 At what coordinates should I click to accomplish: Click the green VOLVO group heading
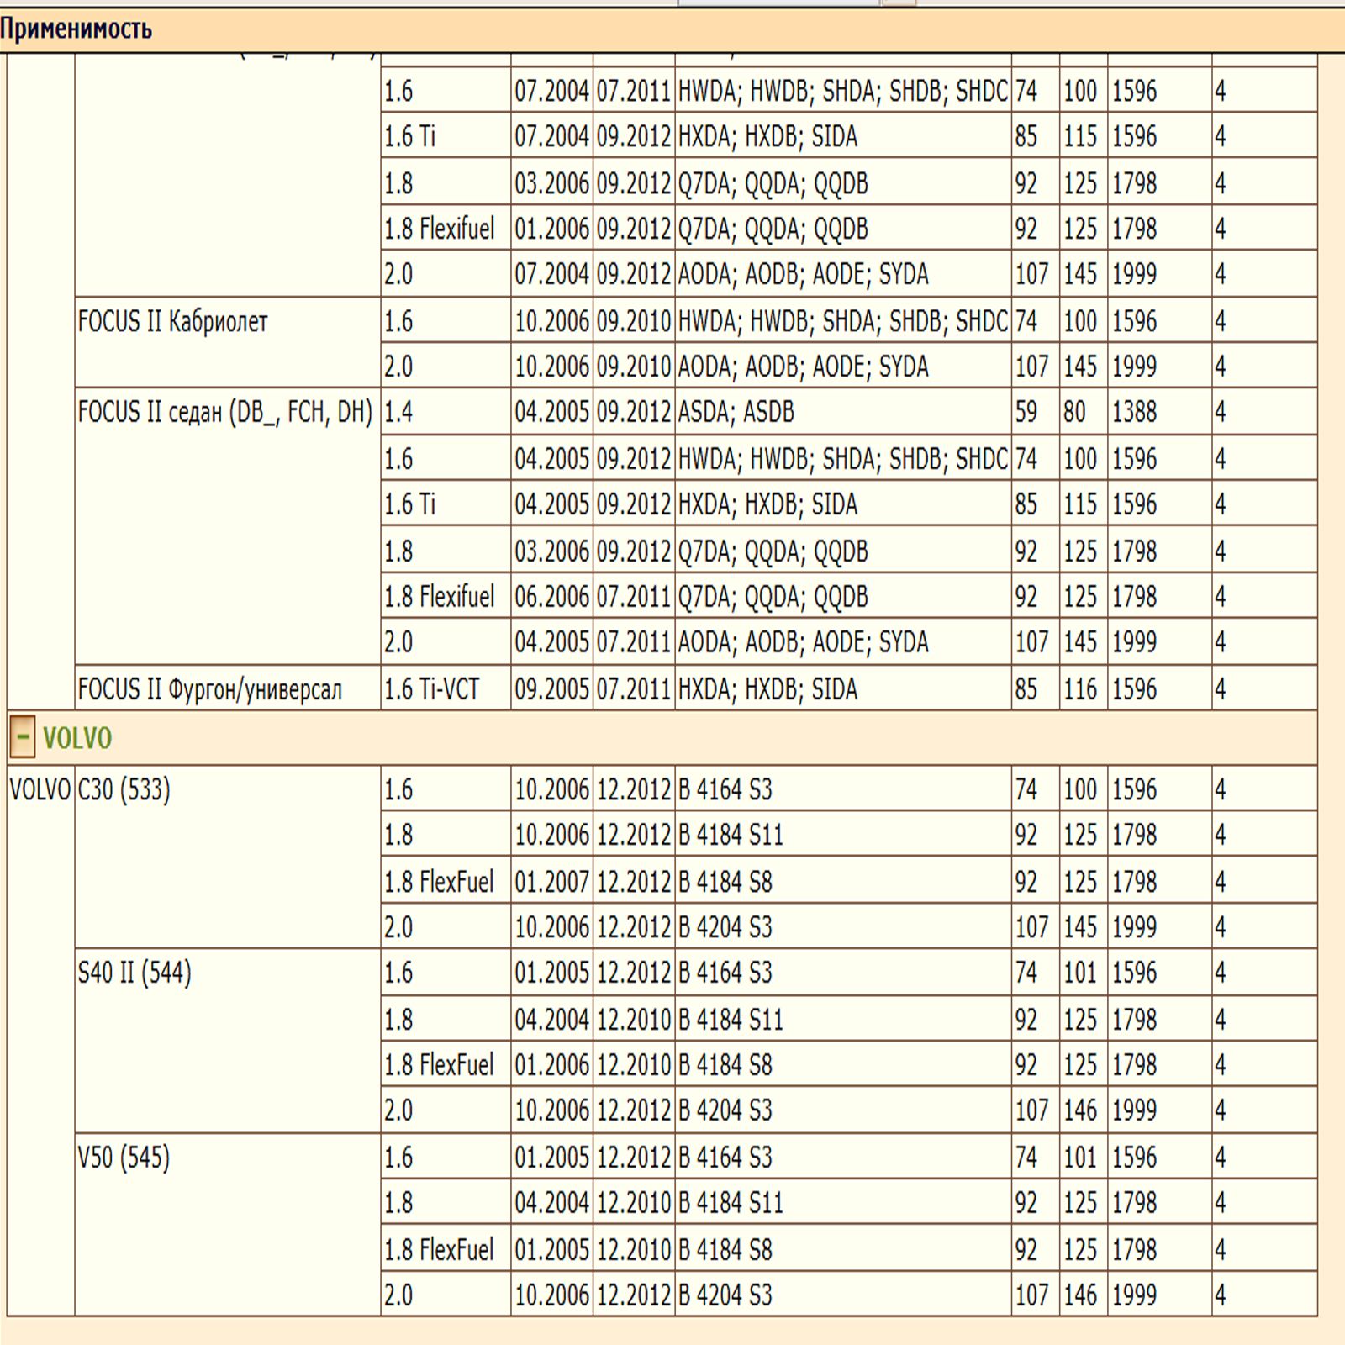[x=77, y=738]
